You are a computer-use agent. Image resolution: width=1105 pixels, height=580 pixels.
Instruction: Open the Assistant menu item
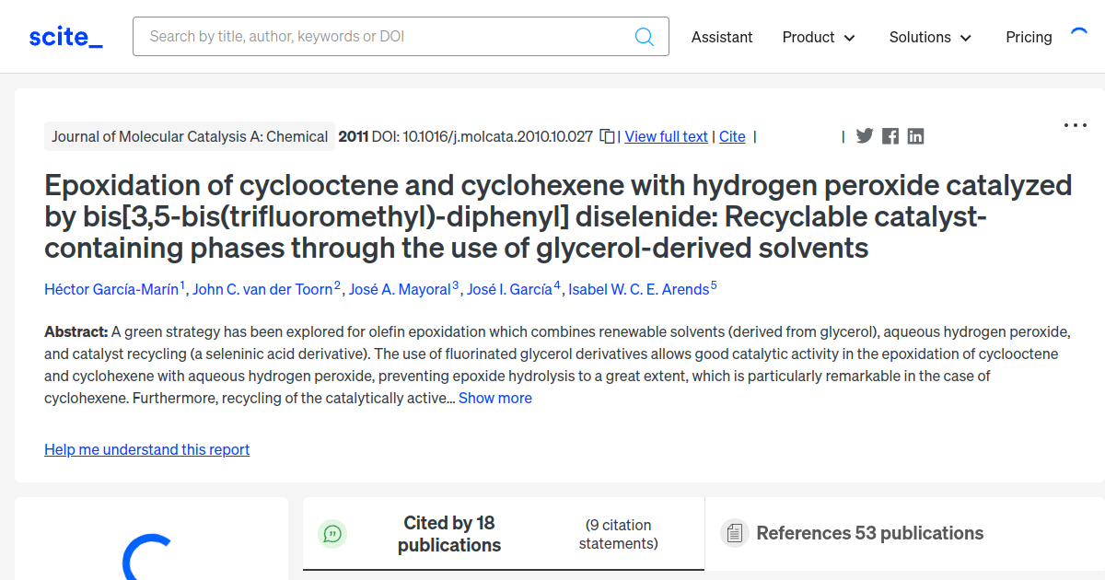point(722,37)
